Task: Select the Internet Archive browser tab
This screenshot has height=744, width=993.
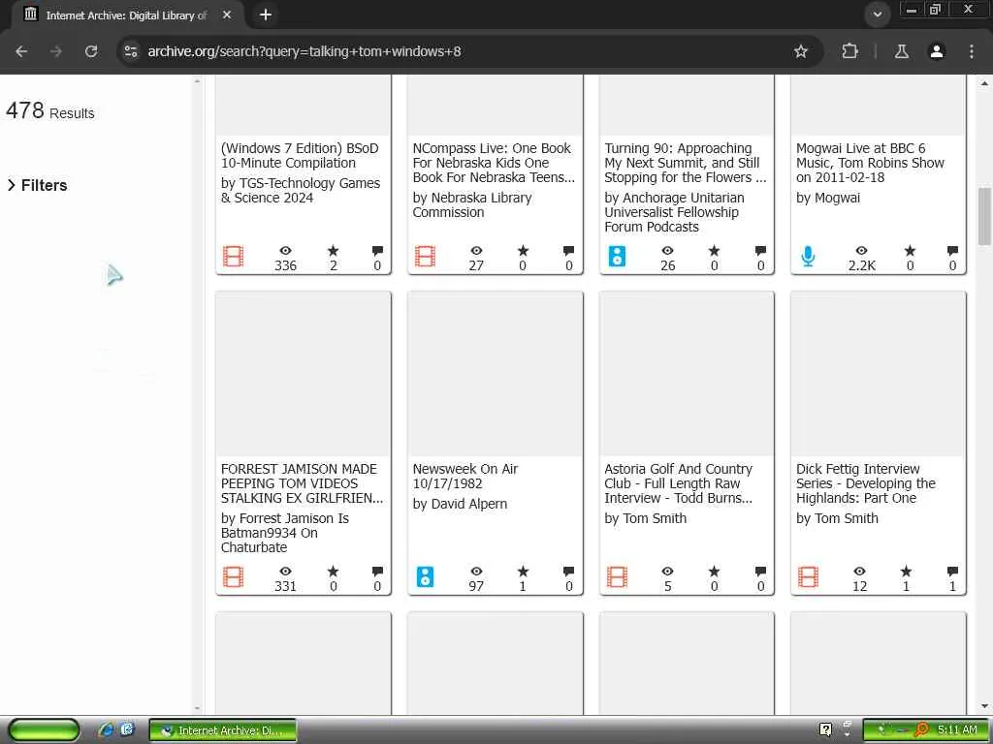Action: click(x=127, y=15)
